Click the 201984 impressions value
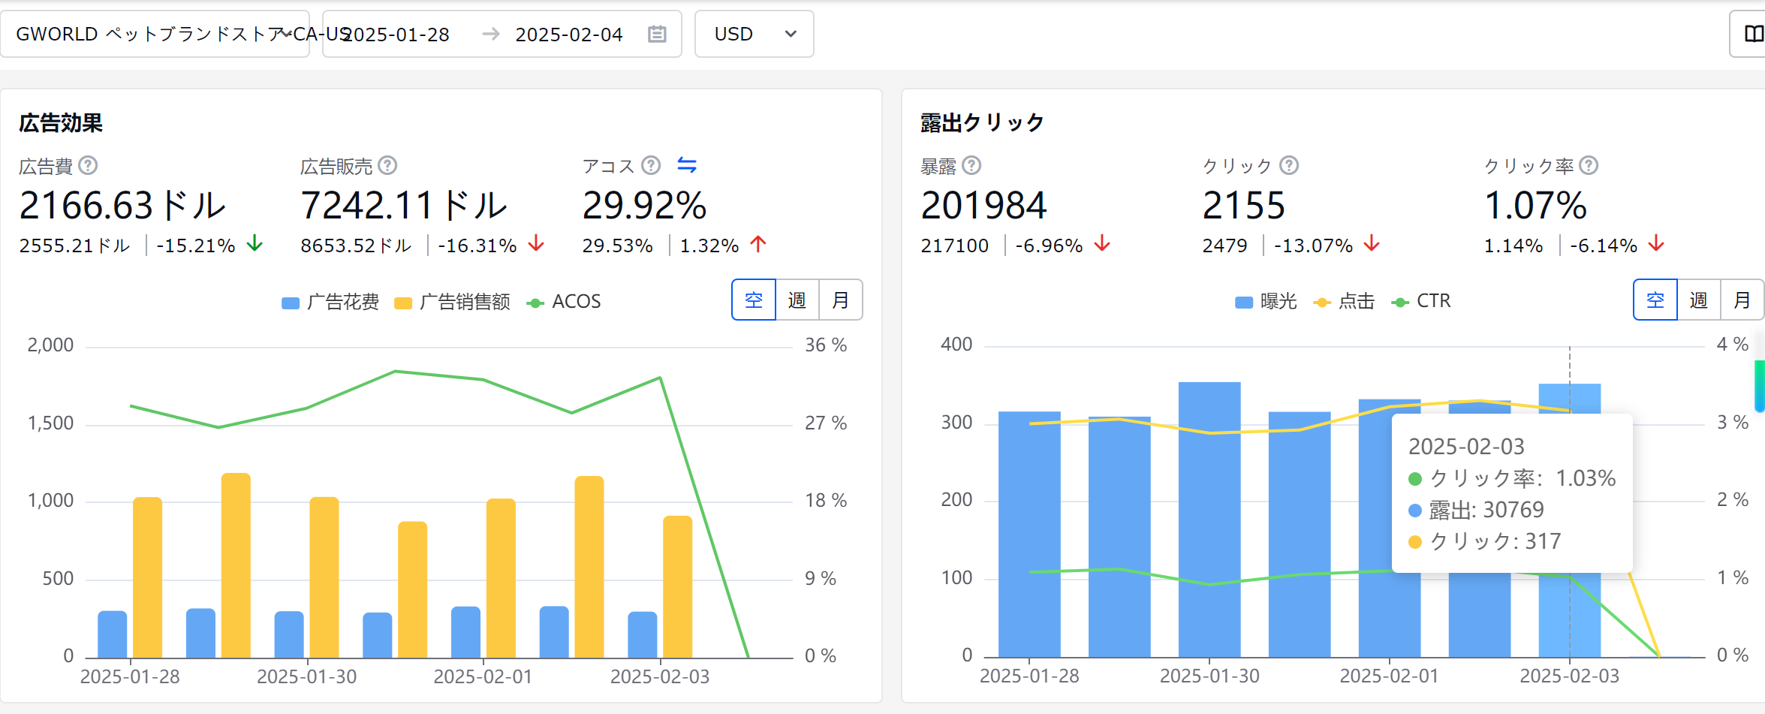Image resolution: width=1765 pixels, height=714 pixels. 983,205
